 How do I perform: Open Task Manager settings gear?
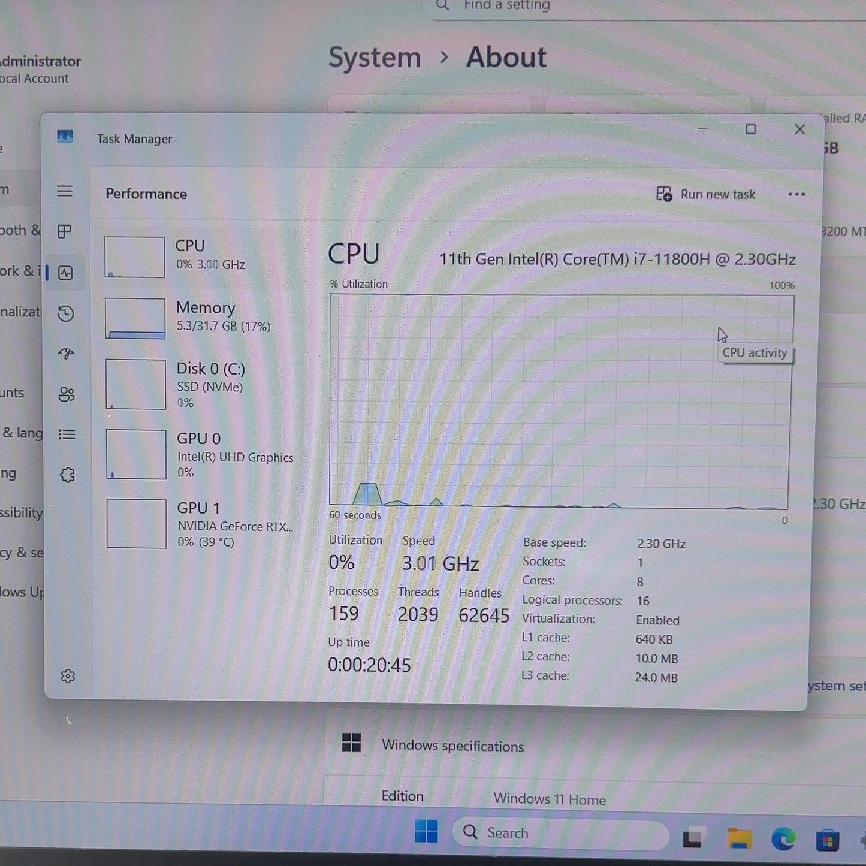pyautogui.click(x=68, y=676)
